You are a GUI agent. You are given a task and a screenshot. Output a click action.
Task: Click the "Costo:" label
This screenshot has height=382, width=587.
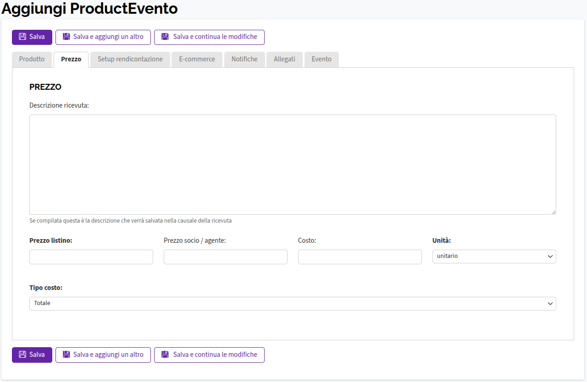pyautogui.click(x=307, y=240)
